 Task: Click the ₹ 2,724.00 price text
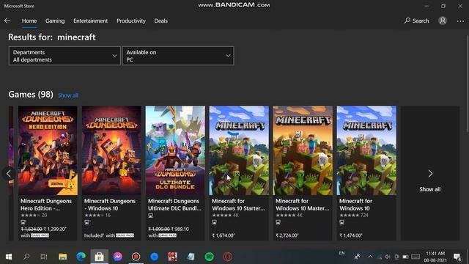[x=287, y=235]
